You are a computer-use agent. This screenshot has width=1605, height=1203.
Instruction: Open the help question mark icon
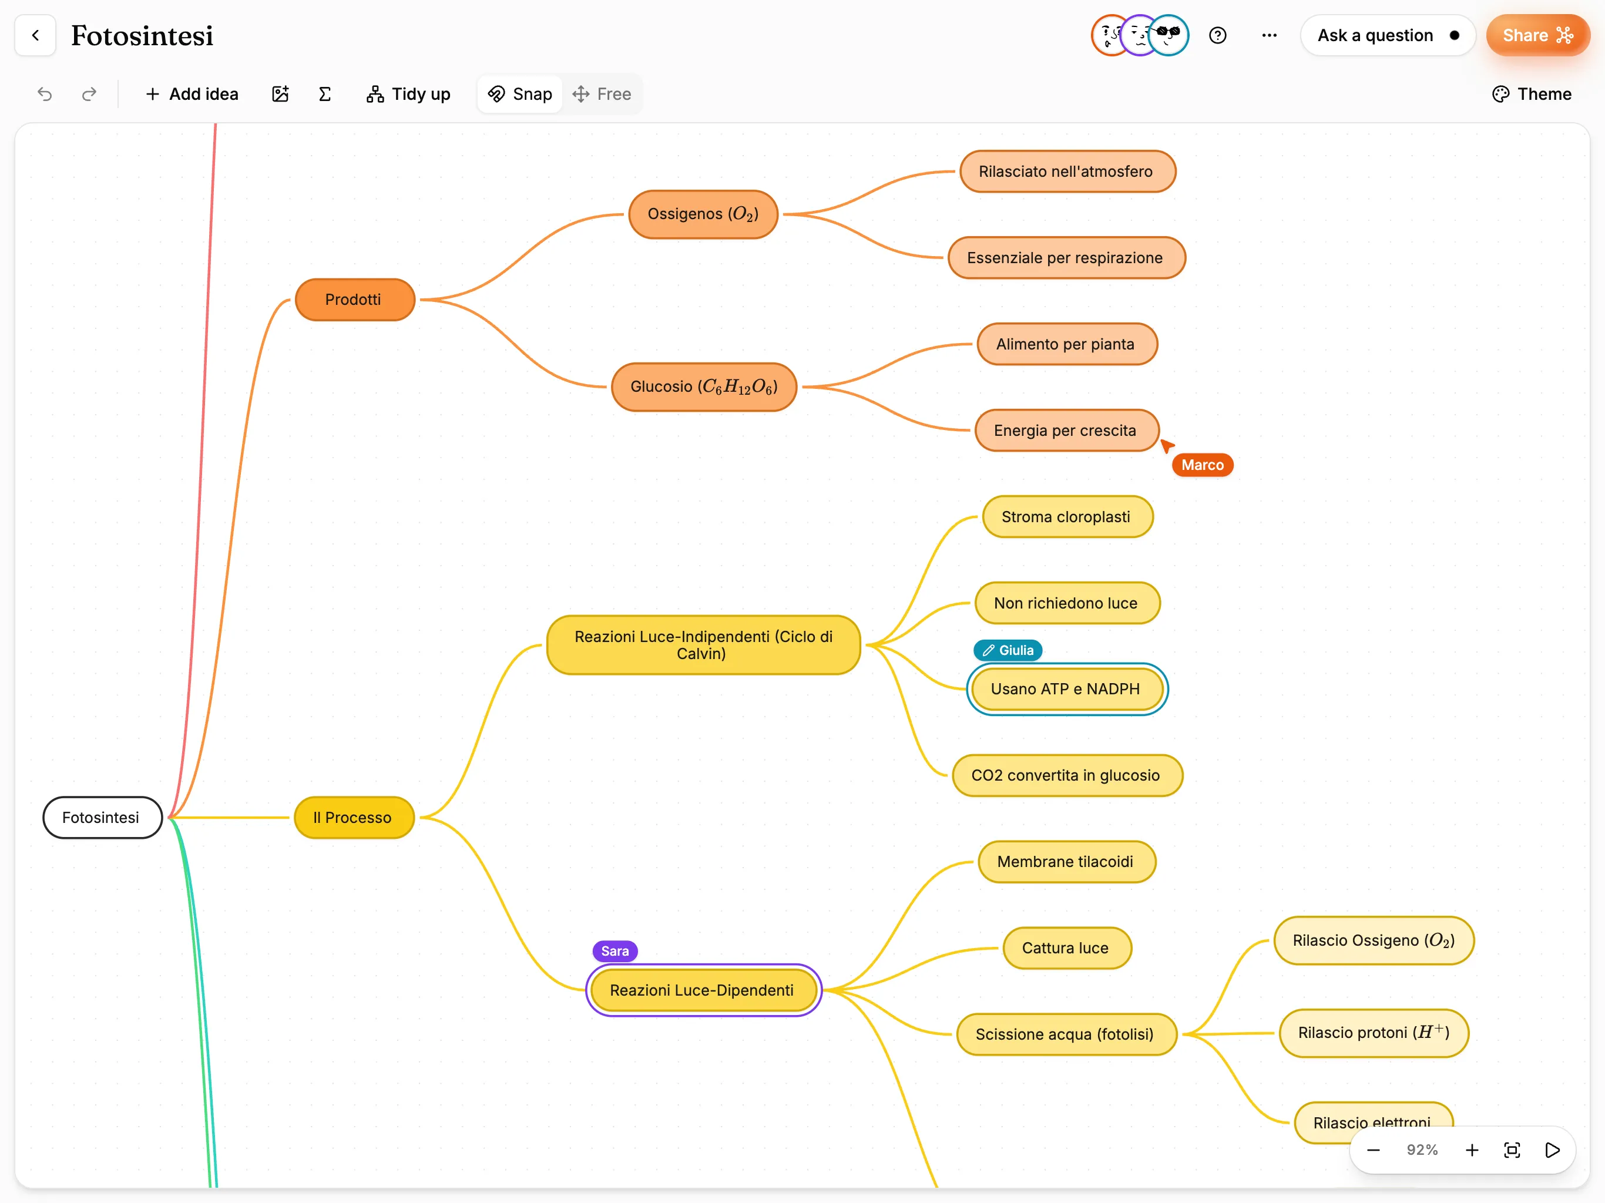point(1217,35)
